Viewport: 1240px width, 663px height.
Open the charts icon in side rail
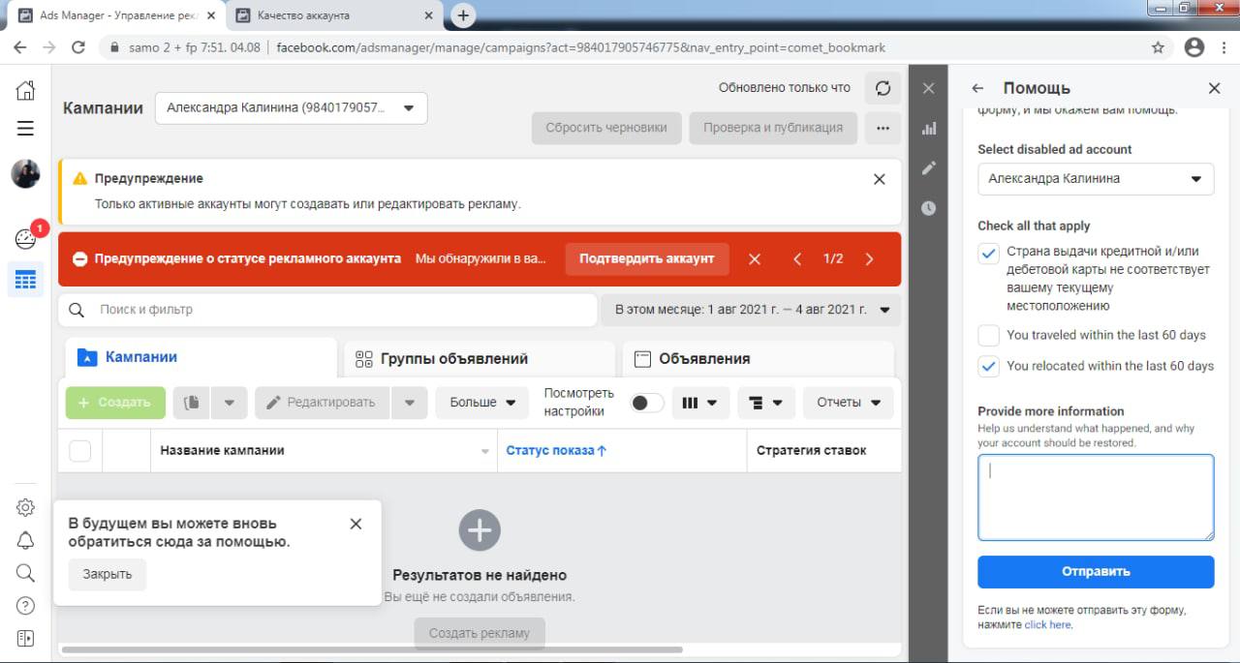(928, 128)
